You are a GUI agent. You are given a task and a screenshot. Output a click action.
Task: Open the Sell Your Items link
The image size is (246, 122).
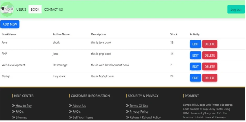[x=83, y=117]
